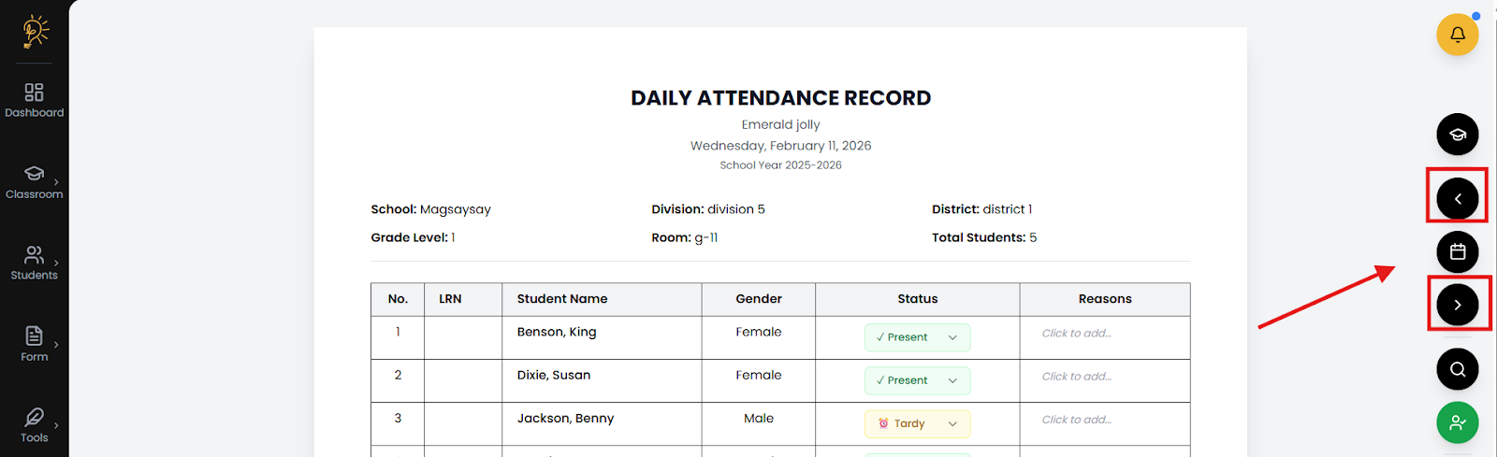Screen dimensions: 1497x457
Task: Open Dashboard from the sidebar
Action: pos(35,100)
